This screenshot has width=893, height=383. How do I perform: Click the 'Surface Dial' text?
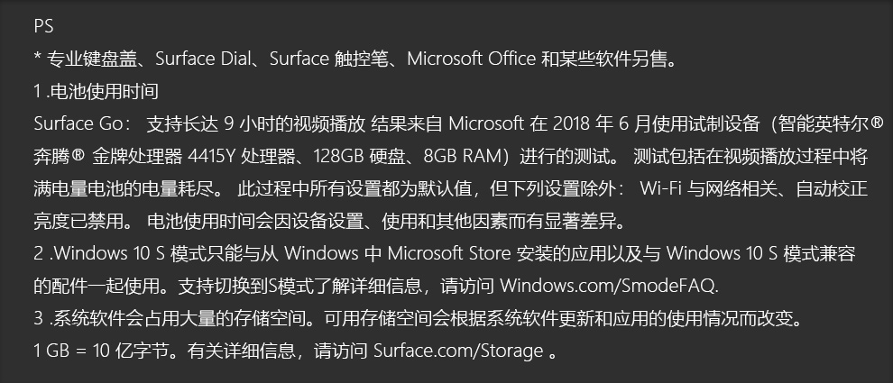coord(203,59)
